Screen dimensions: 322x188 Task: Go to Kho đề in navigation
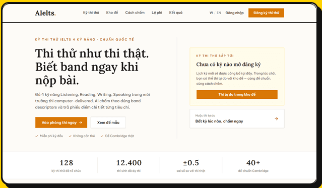pyautogui.click(x=112, y=13)
